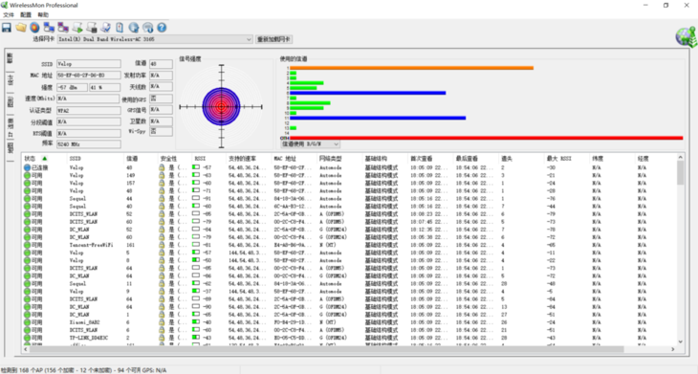The width and height of the screenshot is (698, 374).
Task: Click the green sort arrow in status column
Action: tap(45, 159)
